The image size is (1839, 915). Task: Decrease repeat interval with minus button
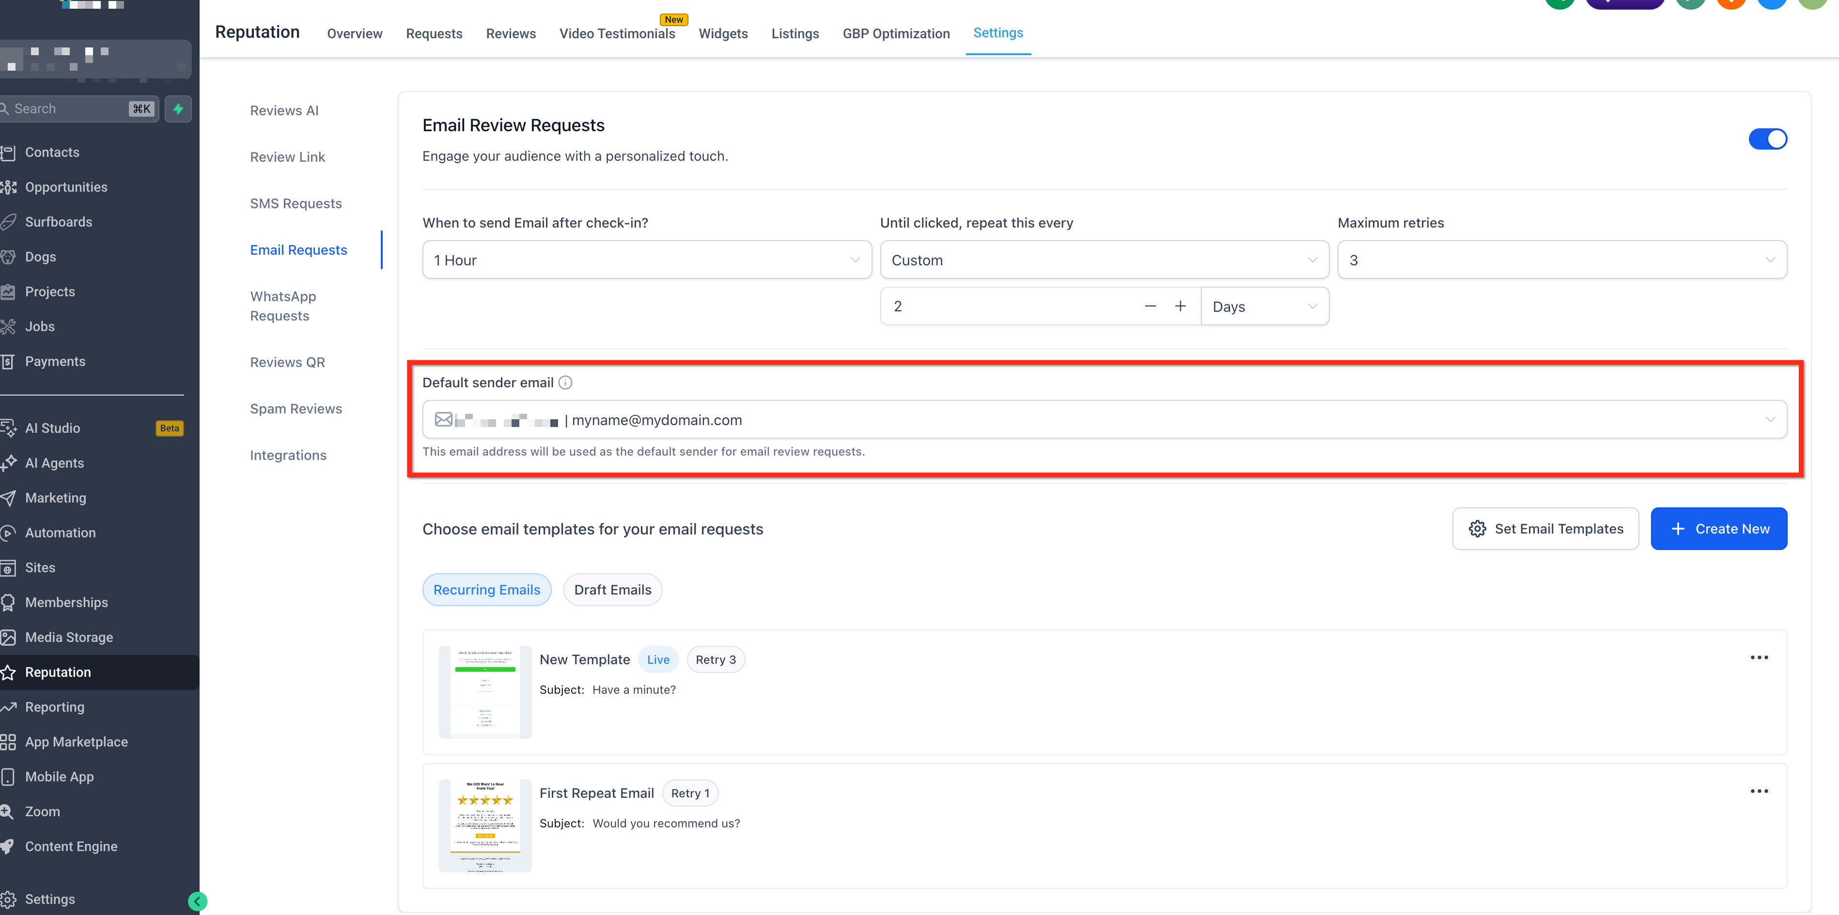1150,306
